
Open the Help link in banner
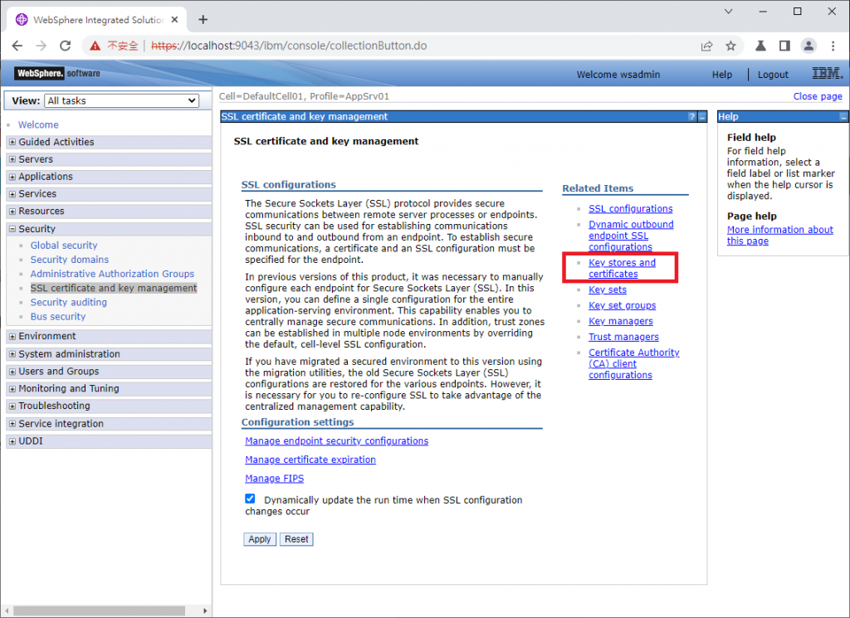[x=721, y=75]
